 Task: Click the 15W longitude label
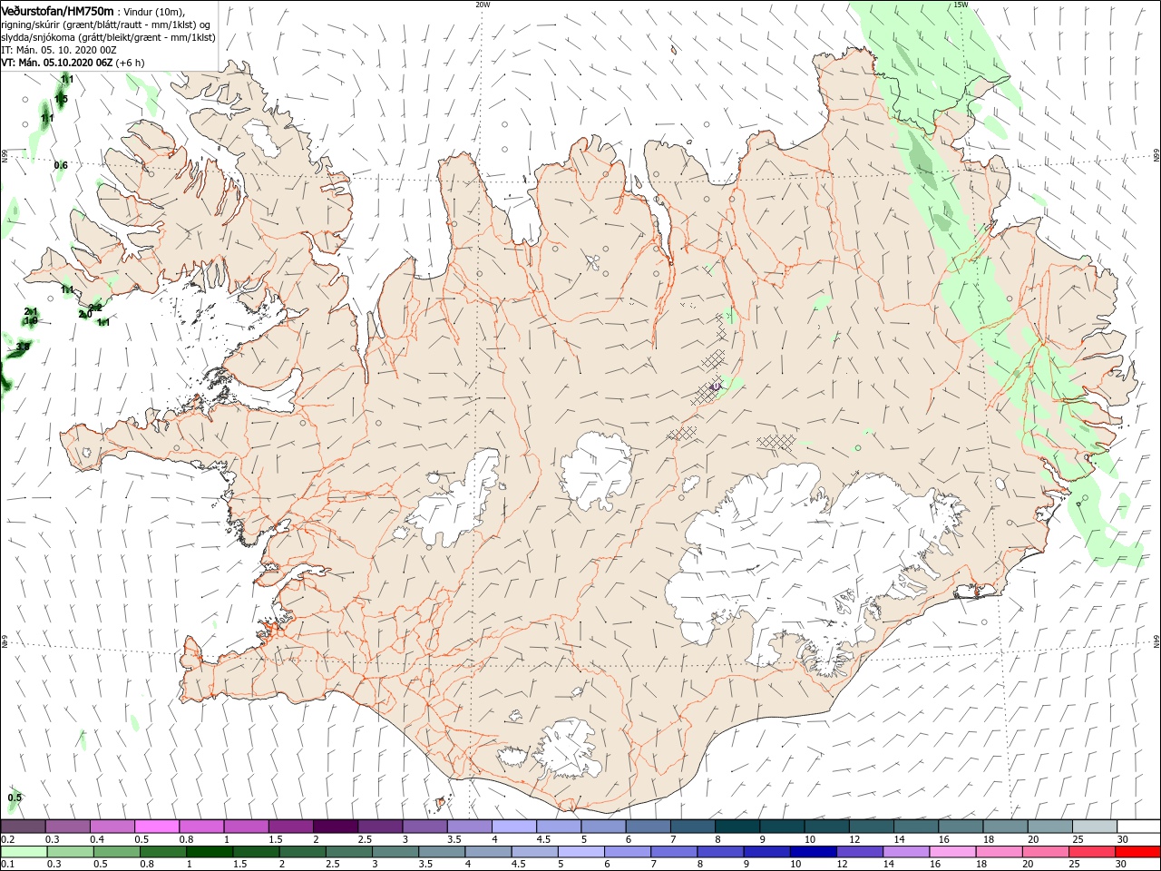pyautogui.click(x=961, y=5)
